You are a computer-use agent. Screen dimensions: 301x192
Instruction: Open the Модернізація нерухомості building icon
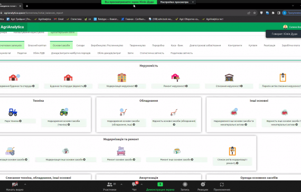click(121, 78)
